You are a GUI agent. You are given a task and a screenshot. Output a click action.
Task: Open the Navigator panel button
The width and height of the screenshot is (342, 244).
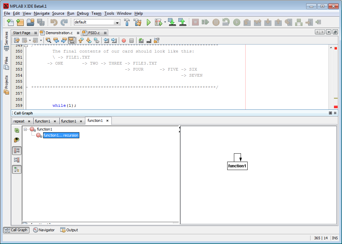44,230
